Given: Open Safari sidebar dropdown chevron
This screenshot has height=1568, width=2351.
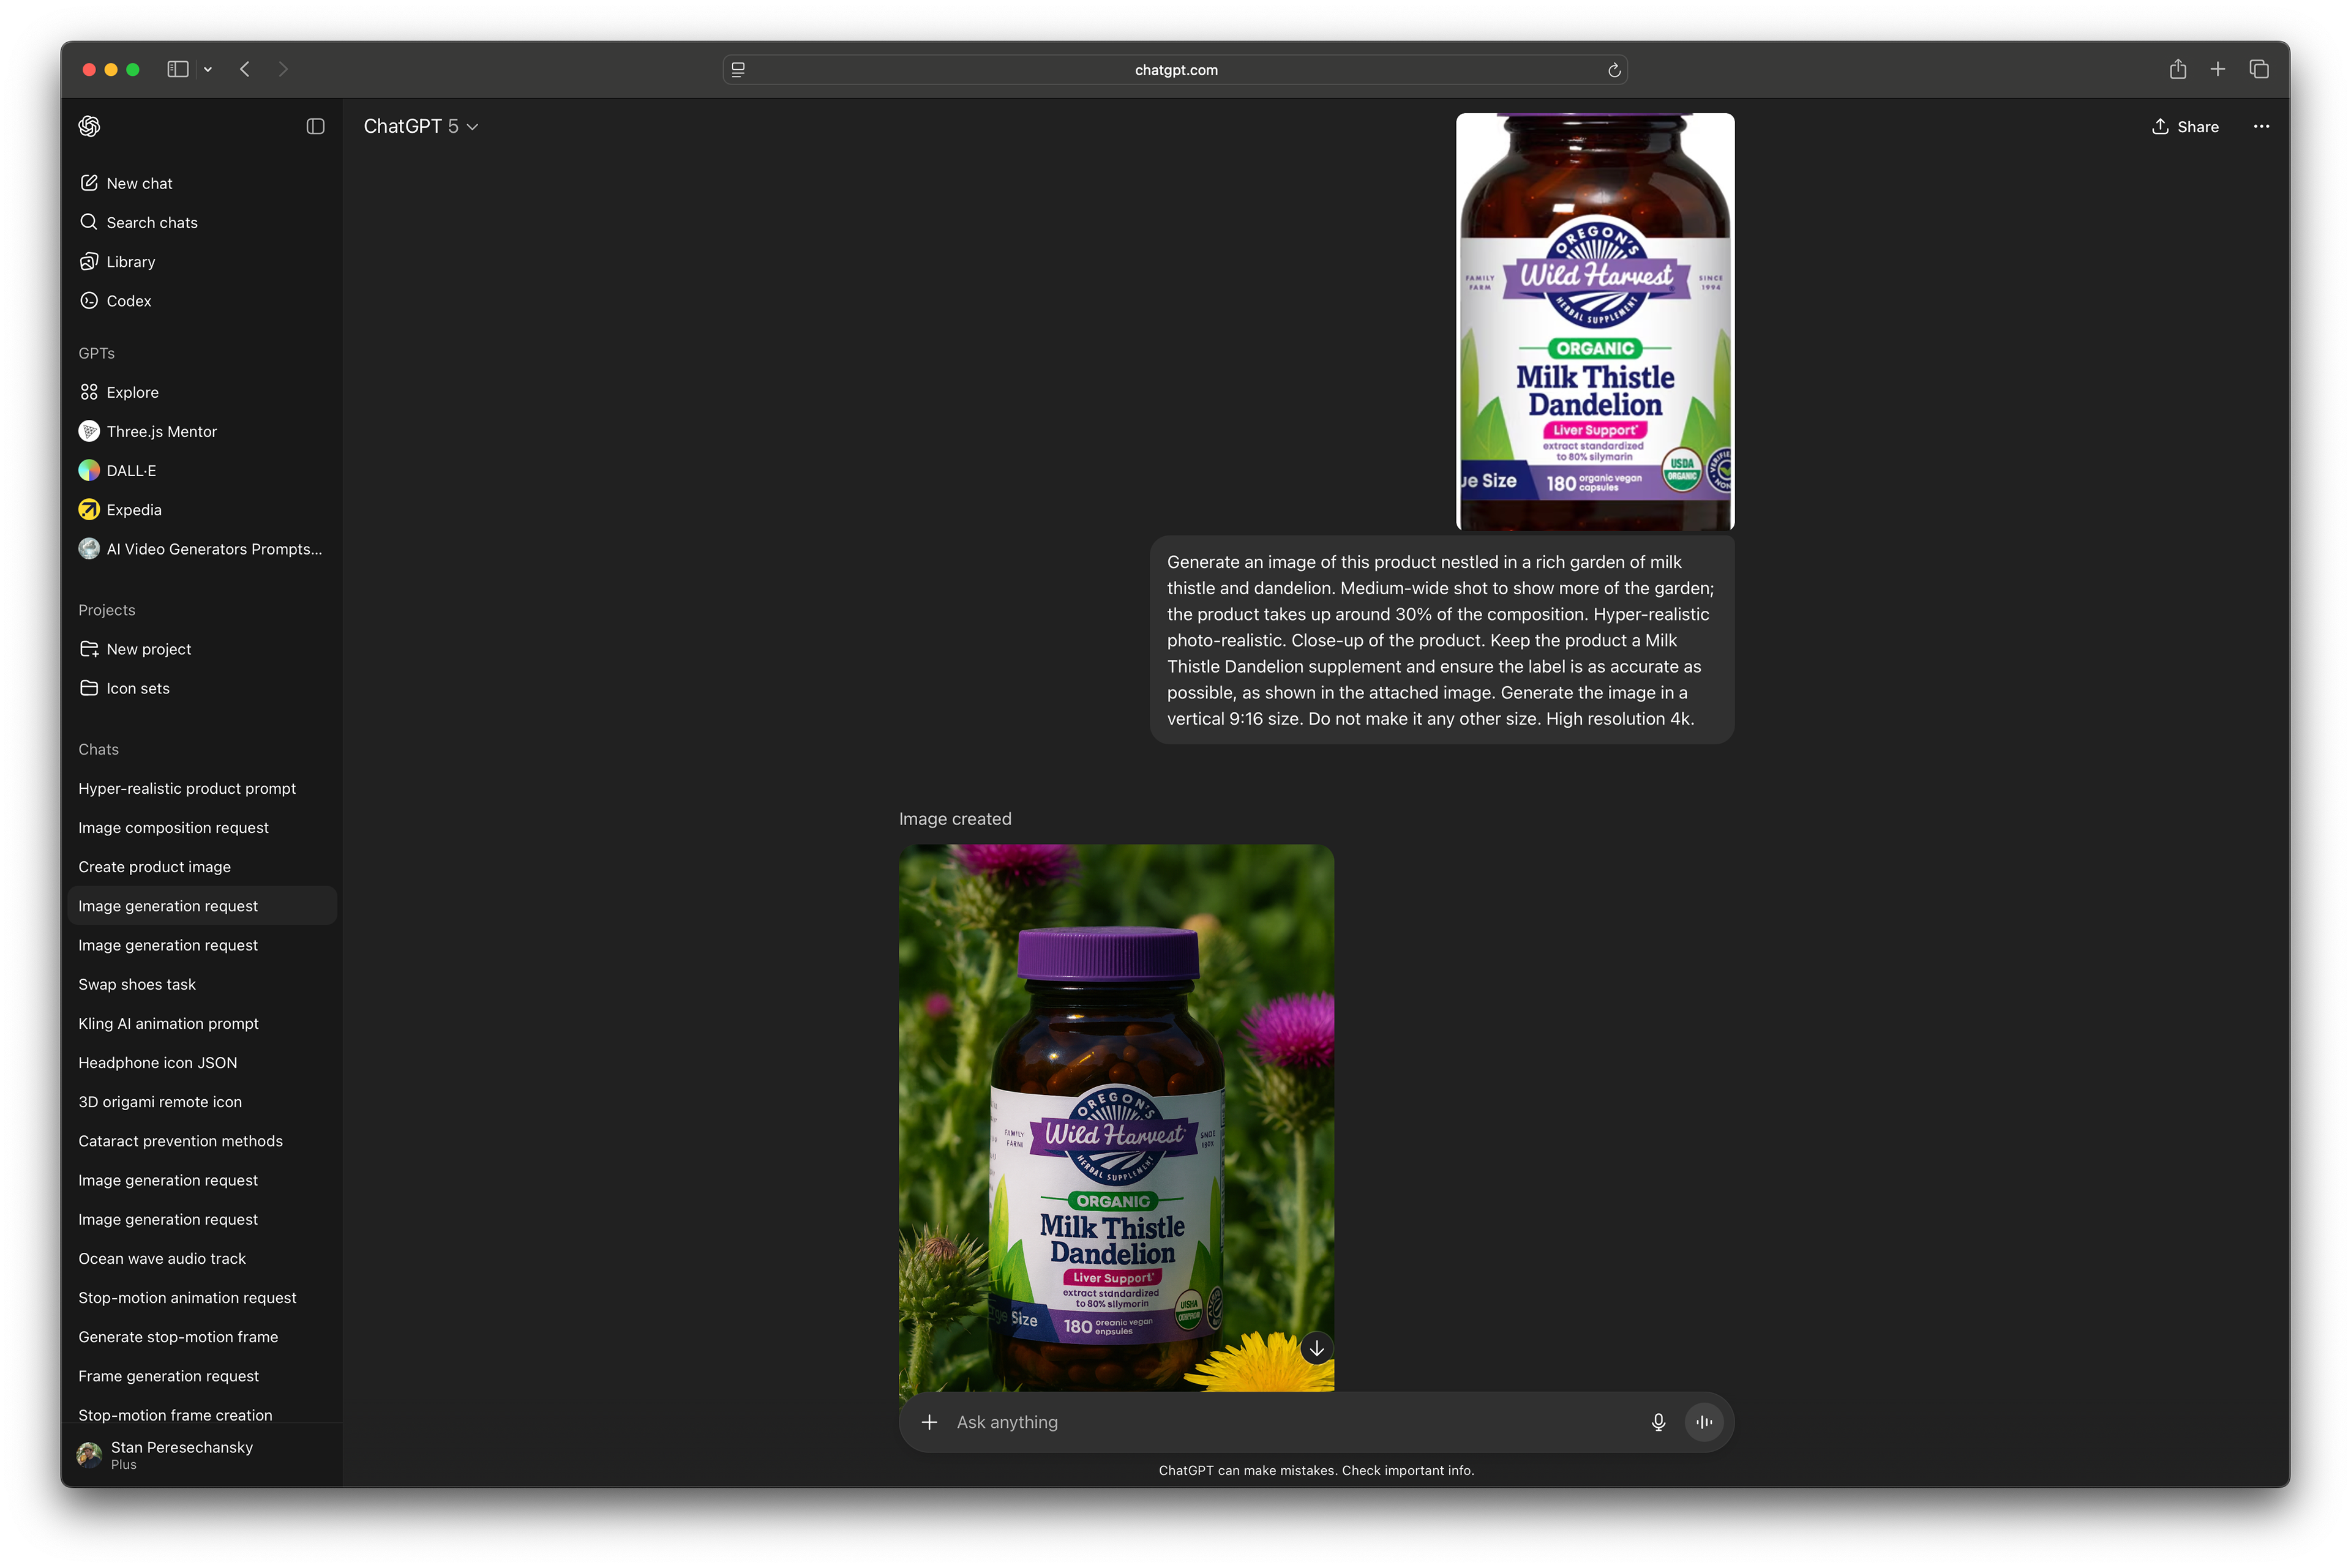Looking at the screenshot, I should [208, 70].
